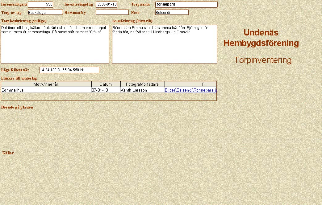The image size is (322, 205).
Task: Click the empty row below Sommarhus
Action: 108,97
